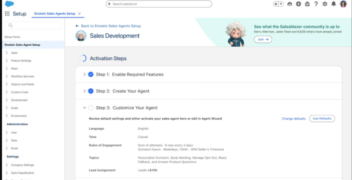Screen dimensions: 352x180
Task: Expand the Data Classification tree node
Action: point(7,173)
